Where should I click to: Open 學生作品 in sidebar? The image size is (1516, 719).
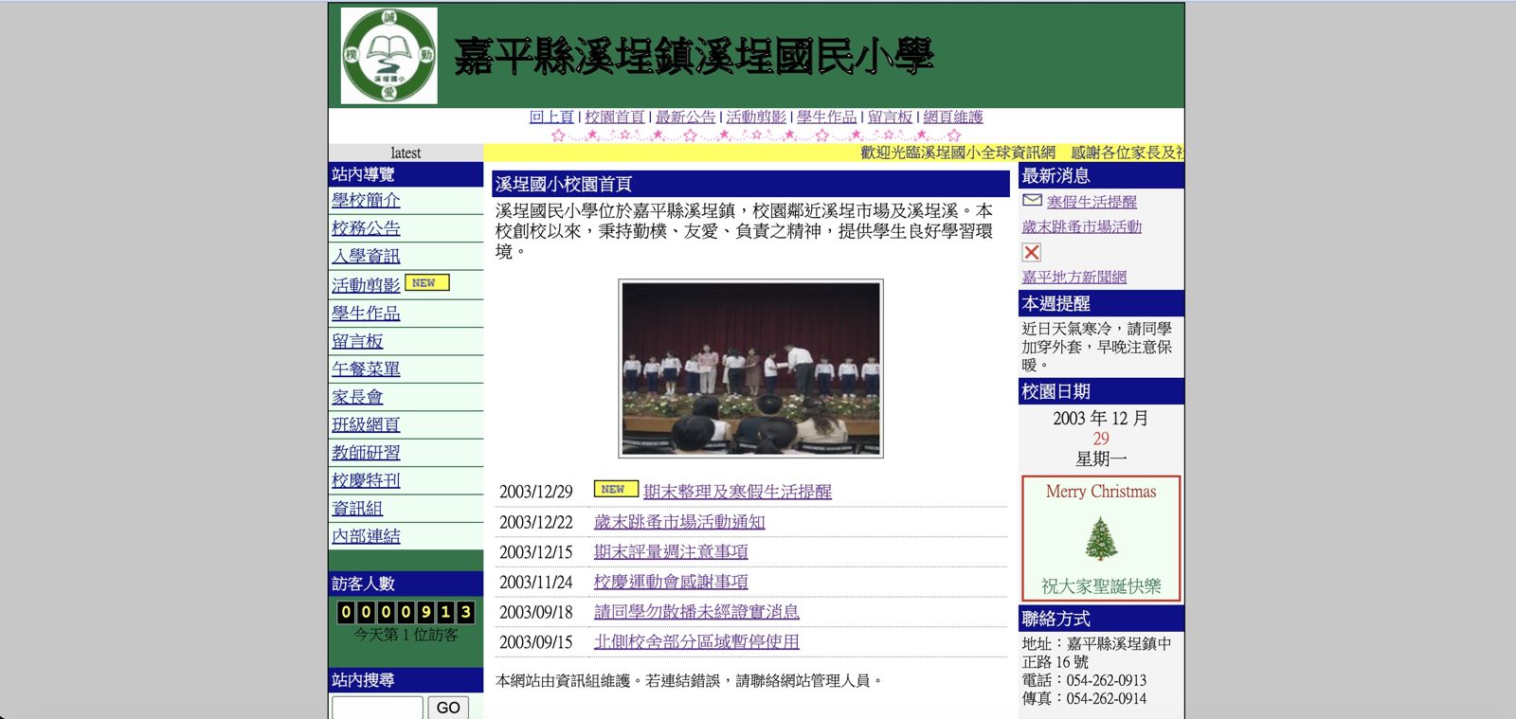tap(366, 313)
